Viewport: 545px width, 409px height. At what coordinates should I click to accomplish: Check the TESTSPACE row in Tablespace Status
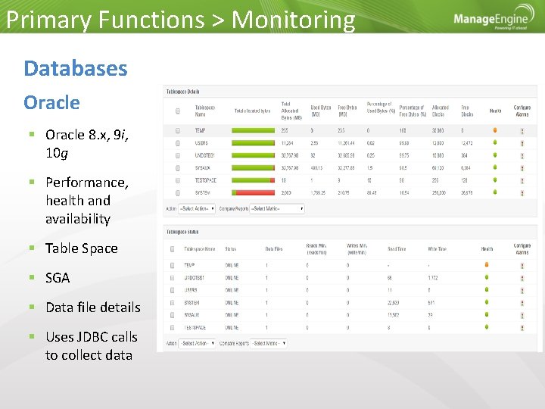172,327
